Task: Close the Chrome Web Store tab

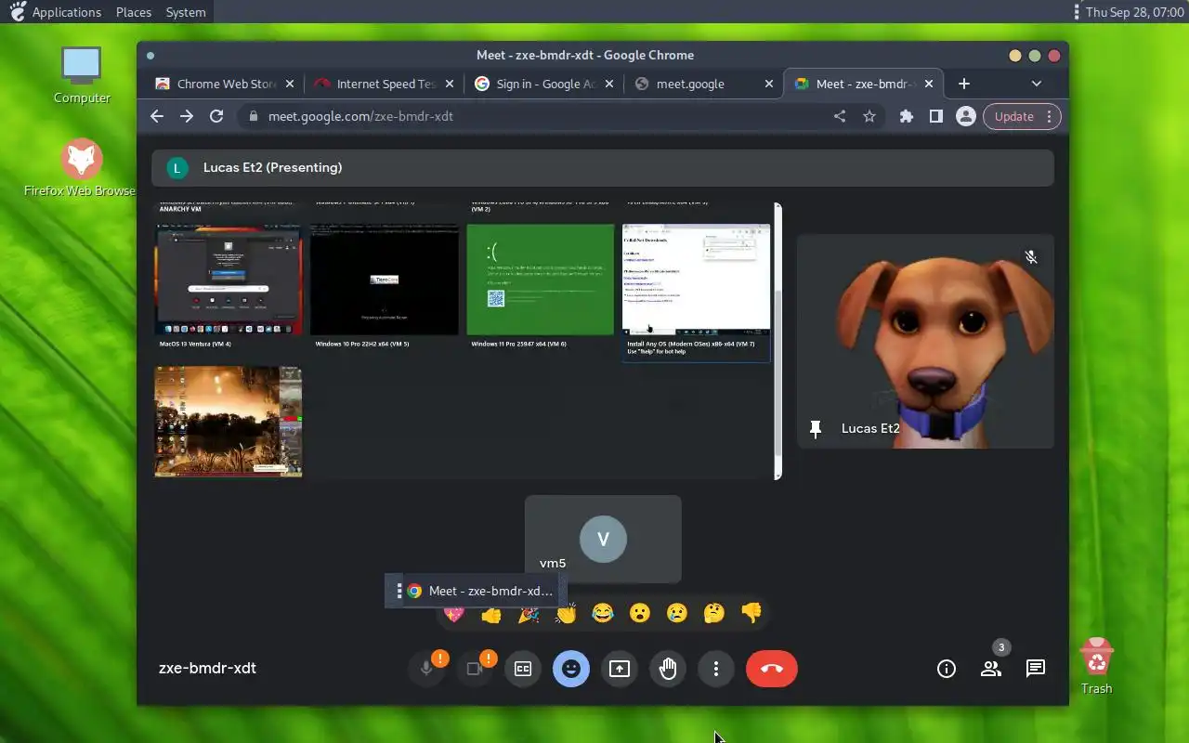Action: click(289, 84)
